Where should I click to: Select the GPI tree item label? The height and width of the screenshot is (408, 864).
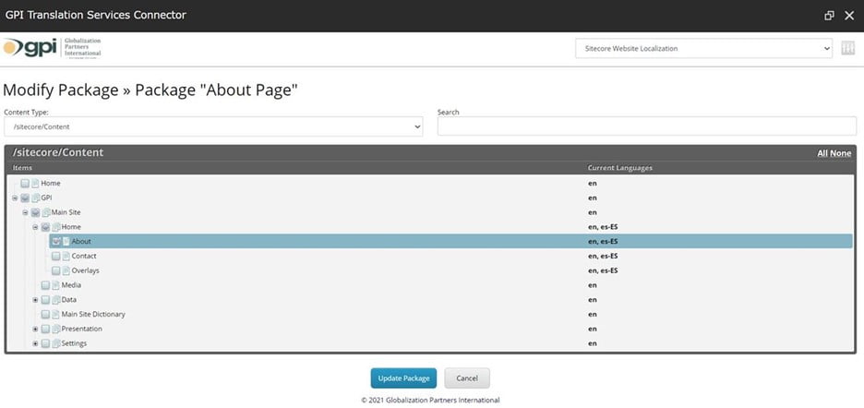47,198
